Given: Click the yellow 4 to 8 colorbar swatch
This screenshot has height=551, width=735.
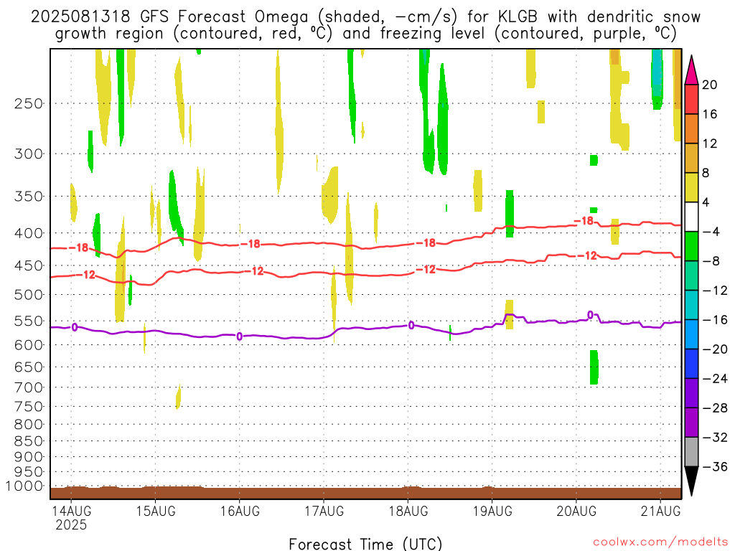Looking at the screenshot, I should point(691,187).
